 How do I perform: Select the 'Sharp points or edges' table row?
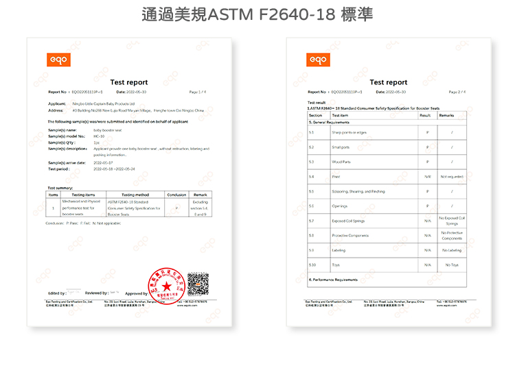[x=350, y=132]
